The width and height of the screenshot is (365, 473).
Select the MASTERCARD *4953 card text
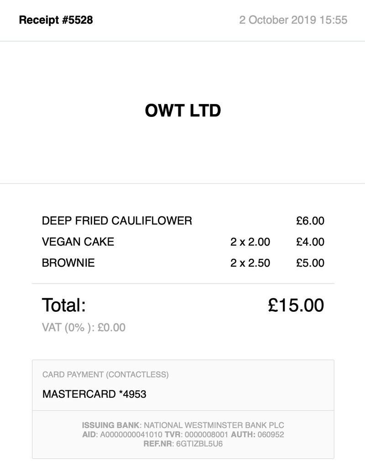pos(94,394)
